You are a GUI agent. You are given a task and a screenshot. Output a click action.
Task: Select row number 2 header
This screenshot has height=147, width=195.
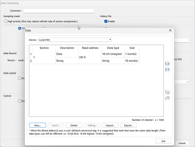point(31,61)
